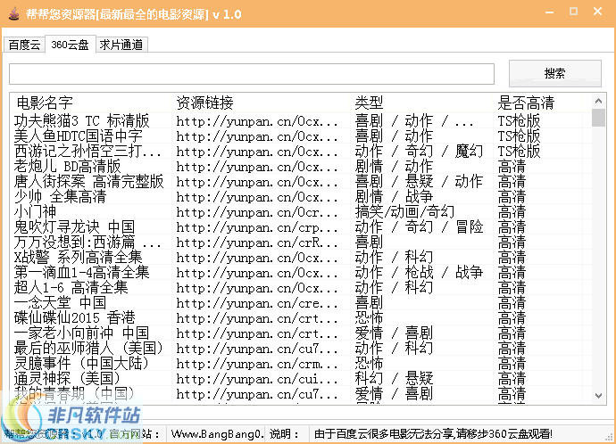Click the 说明: label in status bar
The width and height of the screenshot is (616, 444).
pos(284,434)
